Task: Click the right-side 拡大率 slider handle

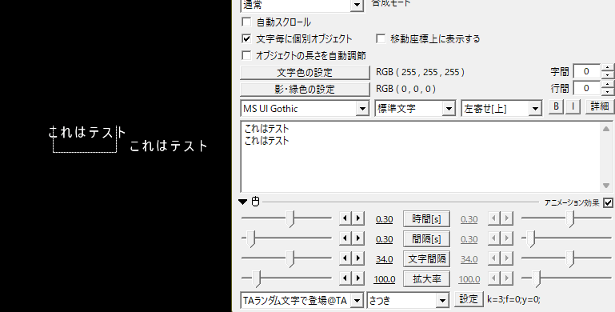Action: pyautogui.click(x=536, y=278)
